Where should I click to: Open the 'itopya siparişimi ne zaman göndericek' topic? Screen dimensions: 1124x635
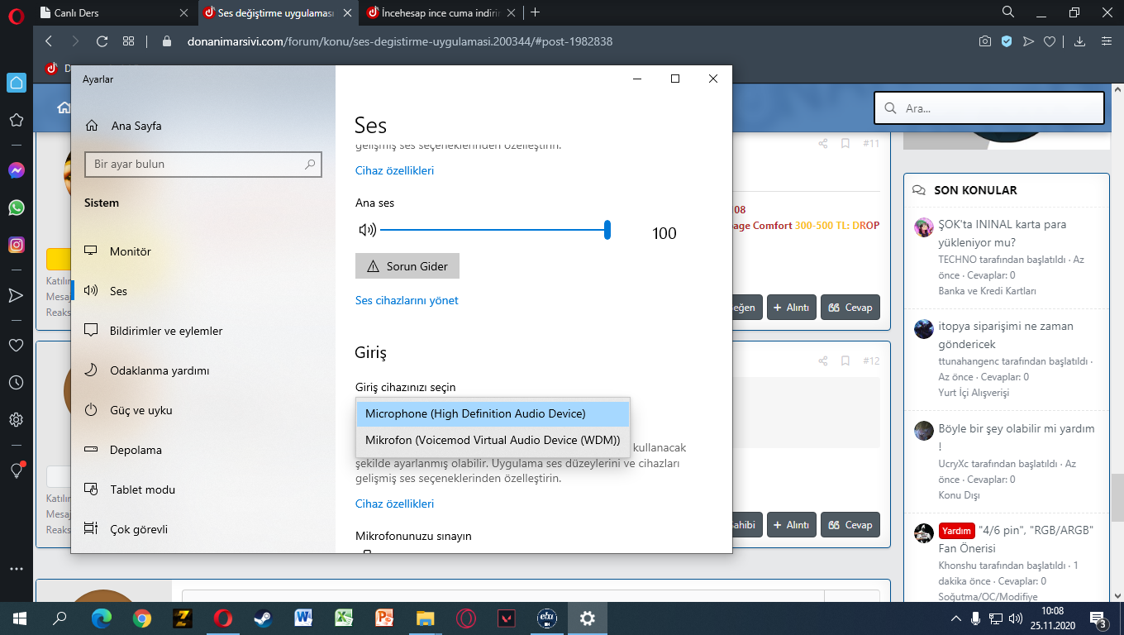[x=1006, y=335]
